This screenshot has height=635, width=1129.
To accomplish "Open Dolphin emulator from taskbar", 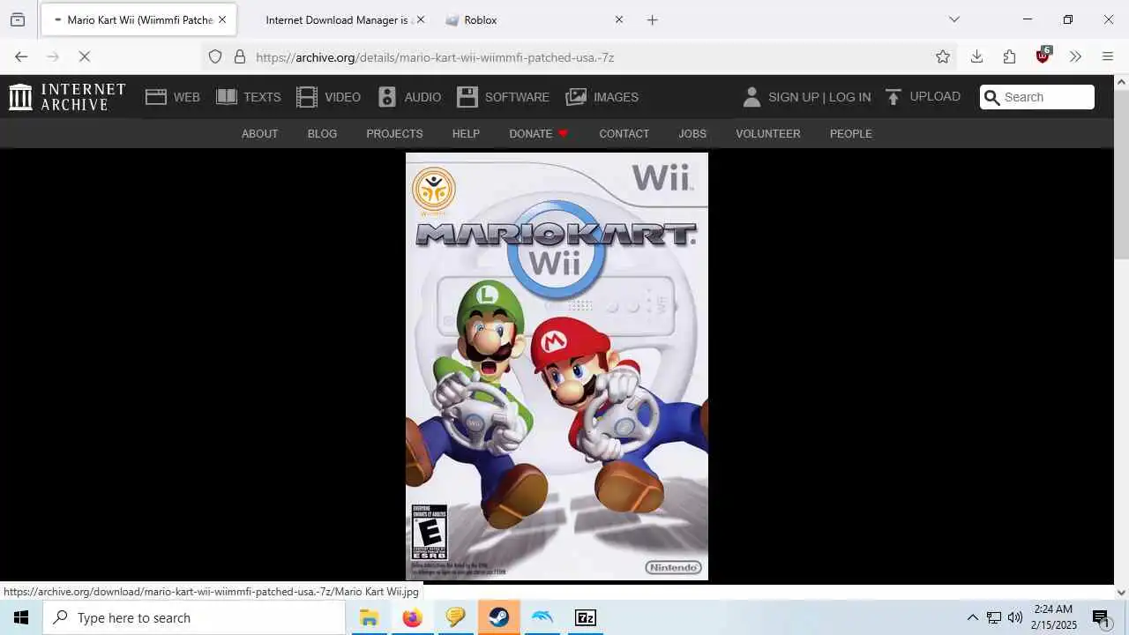I will point(542,617).
